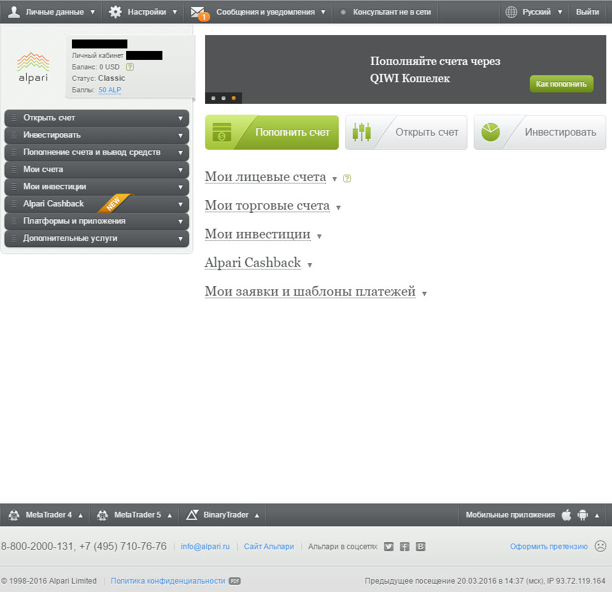Open the Мои инвестиции sidebar menu
This screenshot has width=612, height=592.
(97, 187)
